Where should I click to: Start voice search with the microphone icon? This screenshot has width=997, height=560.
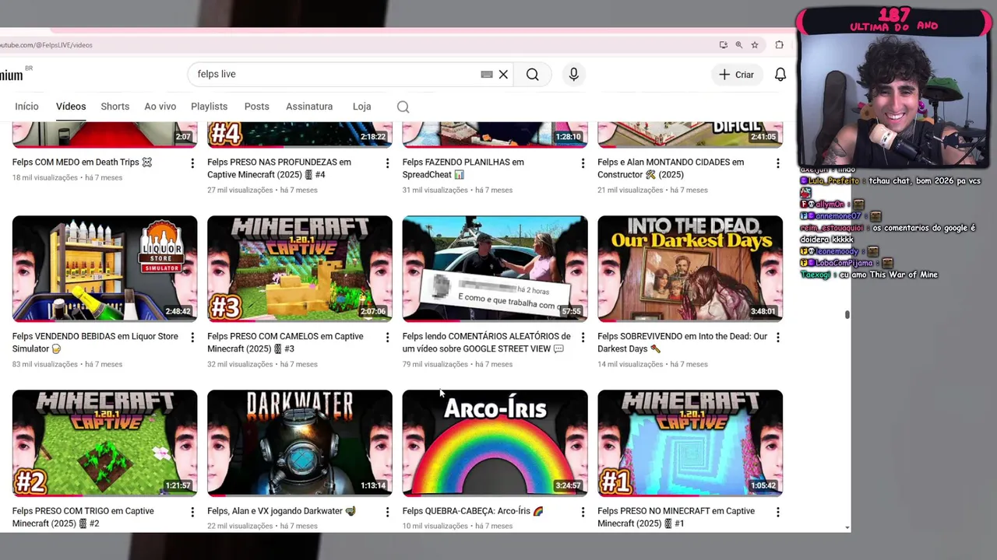point(573,75)
